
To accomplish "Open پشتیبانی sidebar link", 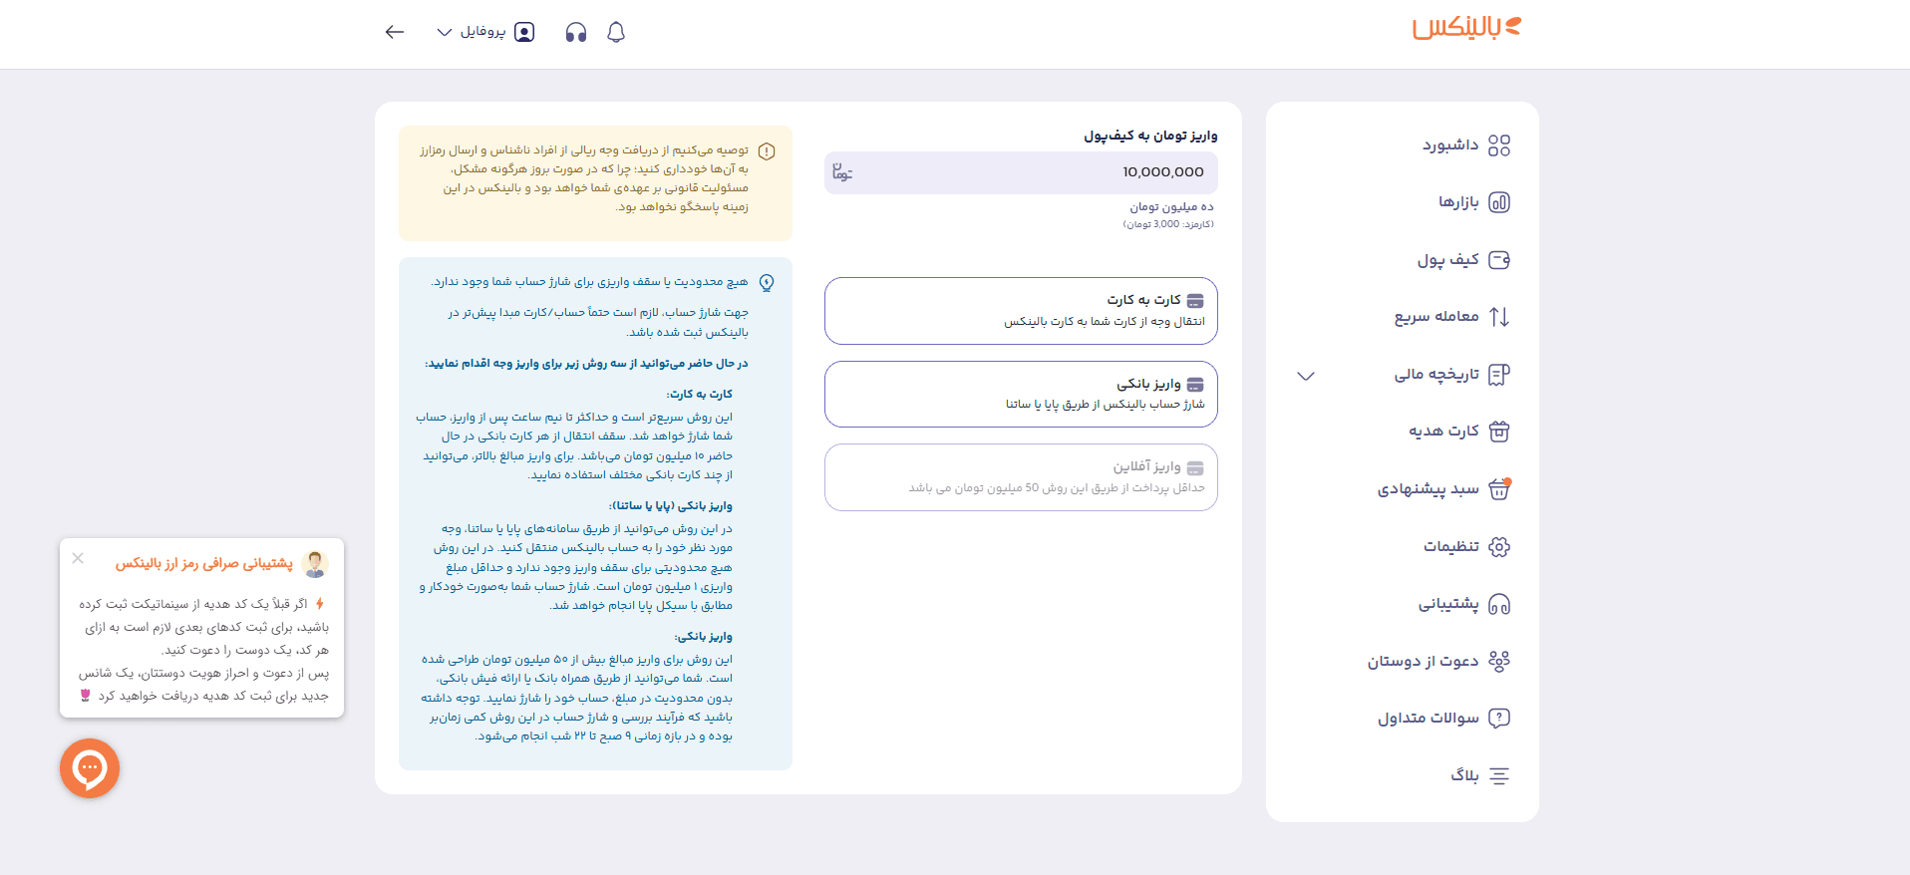I will (x=1448, y=604).
